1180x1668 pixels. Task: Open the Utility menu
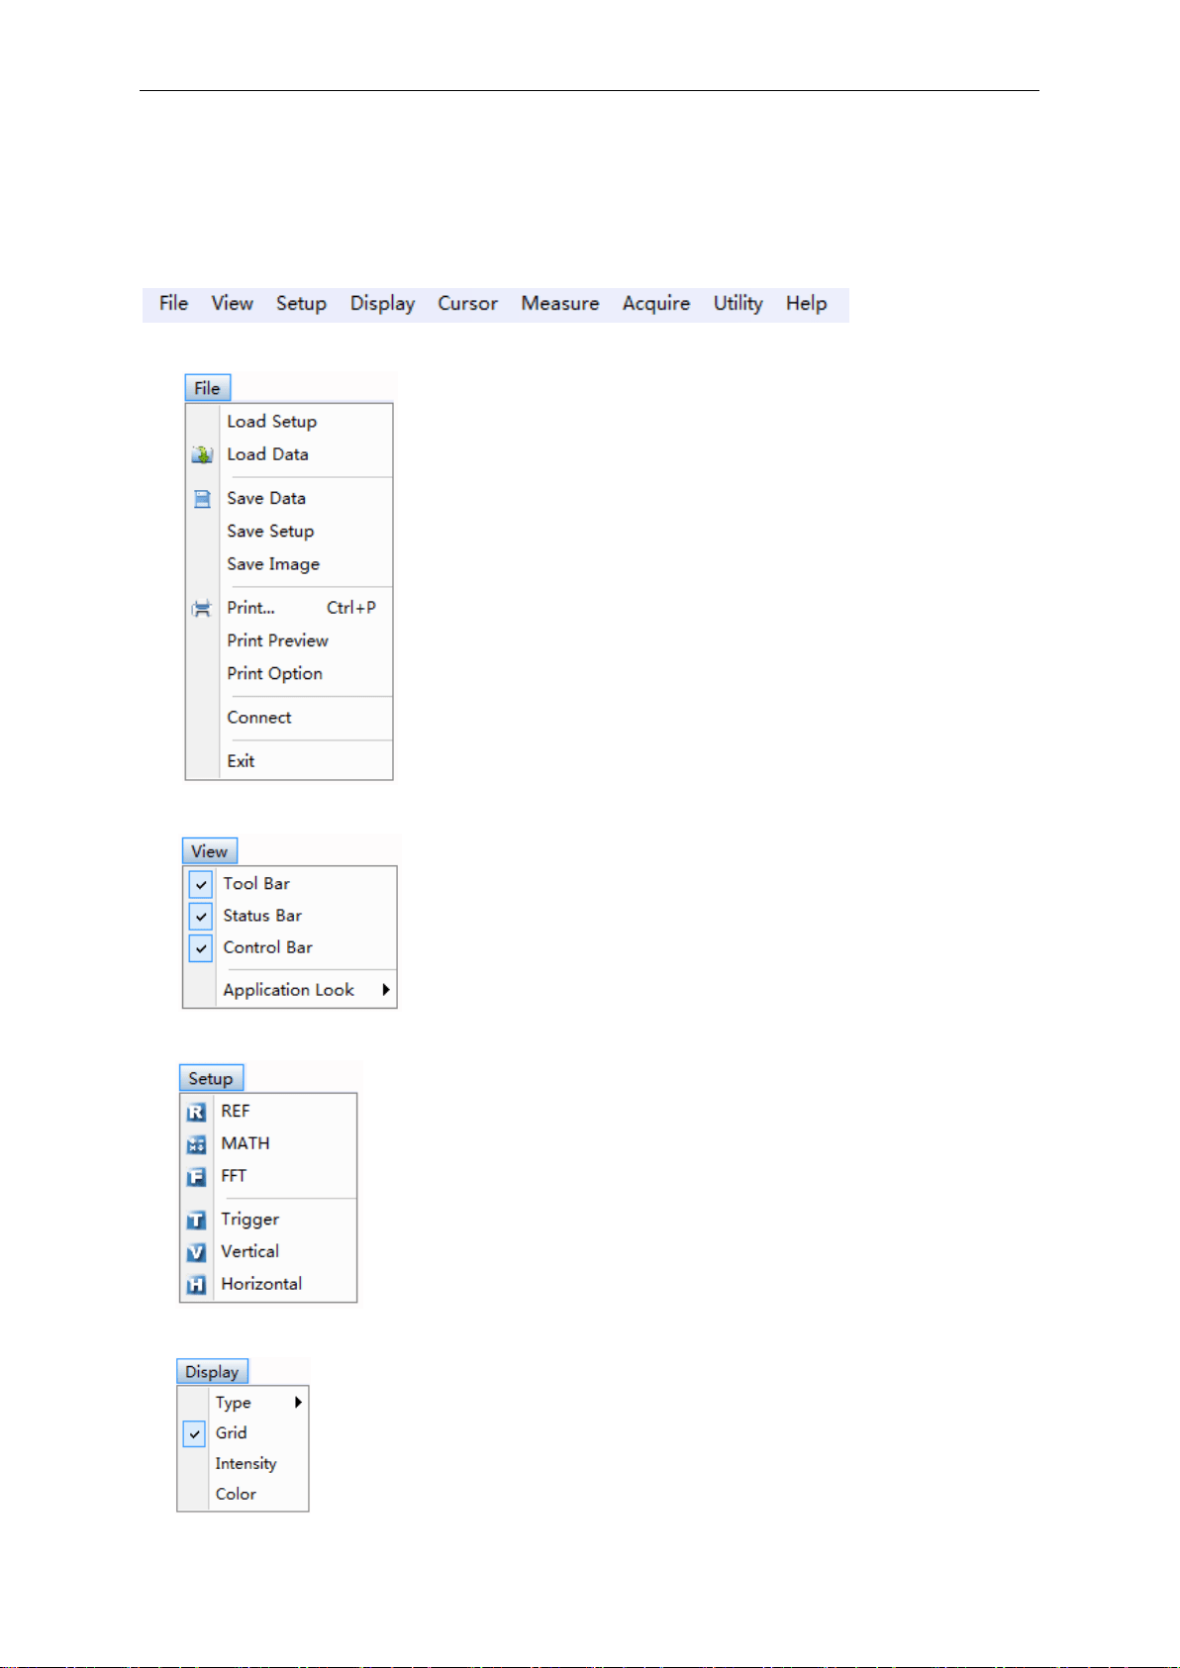click(x=738, y=304)
